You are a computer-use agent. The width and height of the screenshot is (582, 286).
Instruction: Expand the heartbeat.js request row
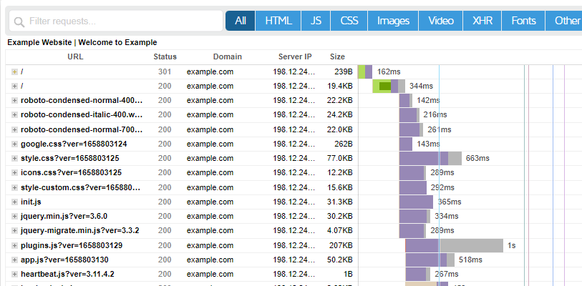(x=14, y=274)
